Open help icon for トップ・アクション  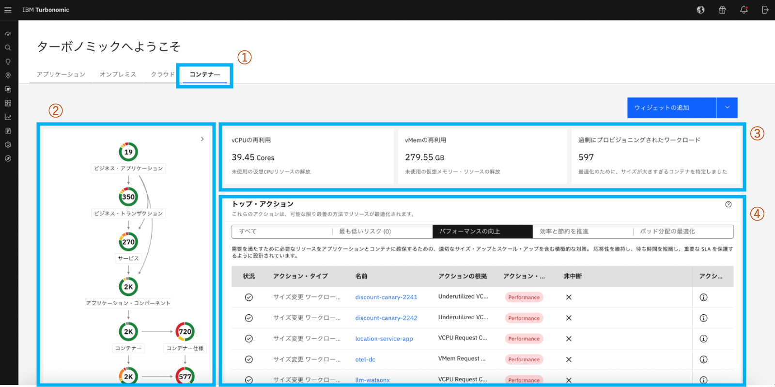728,204
